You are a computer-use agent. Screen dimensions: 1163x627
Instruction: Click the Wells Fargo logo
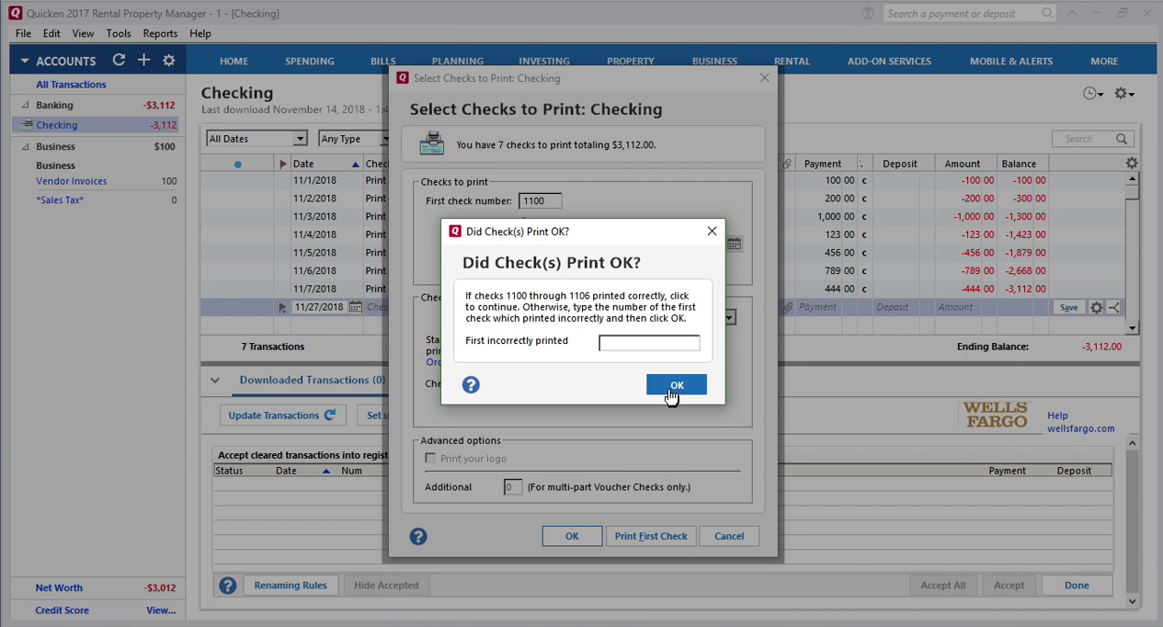click(996, 416)
